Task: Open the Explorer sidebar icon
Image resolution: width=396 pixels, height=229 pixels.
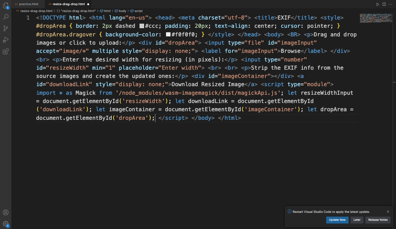Action: pyautogui.click(x=5, y=5)
